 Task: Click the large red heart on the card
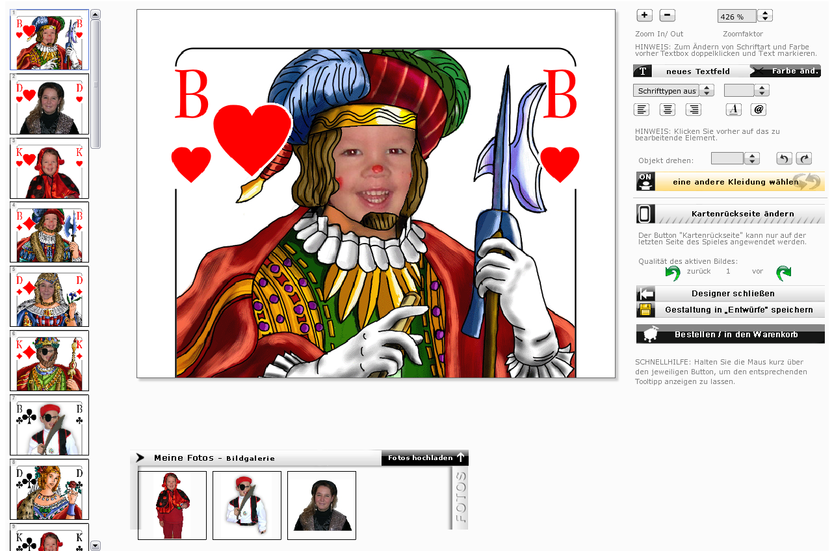point(253,138)
